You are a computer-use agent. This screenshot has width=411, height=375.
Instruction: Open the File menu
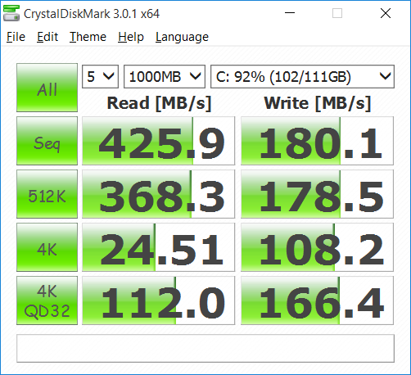[16, 37]
